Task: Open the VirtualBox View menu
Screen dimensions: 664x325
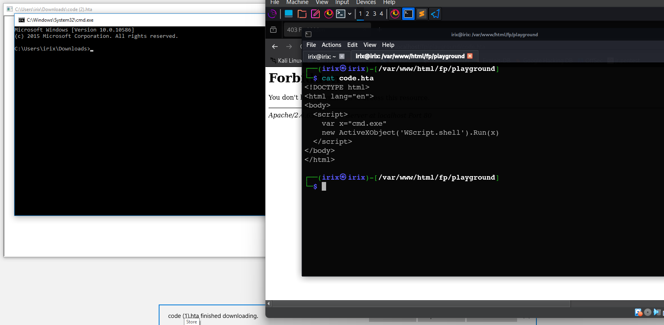Action: (x=322, y=2)
